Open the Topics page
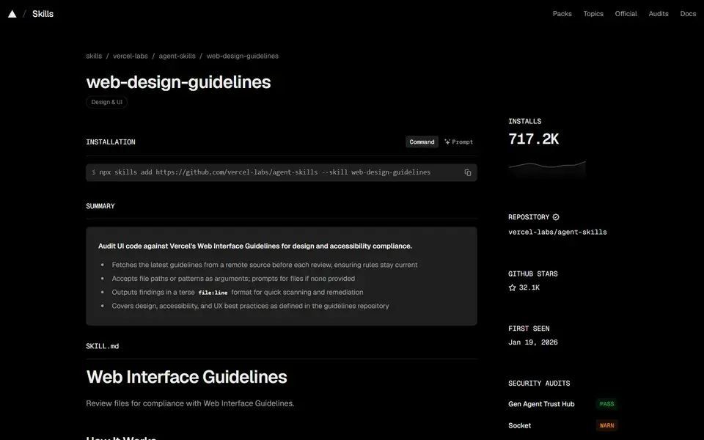 pos(593,14)
